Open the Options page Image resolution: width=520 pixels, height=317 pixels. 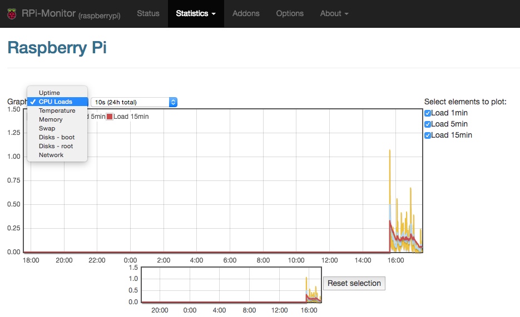pos(290,13)
